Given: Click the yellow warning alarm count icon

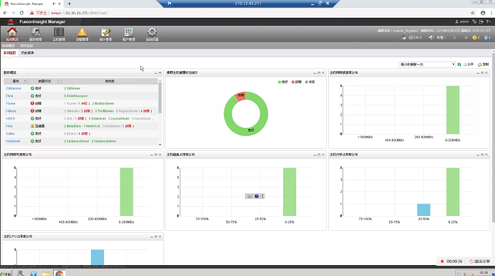Looking at the screenshot, I should [x=474, y=38].
